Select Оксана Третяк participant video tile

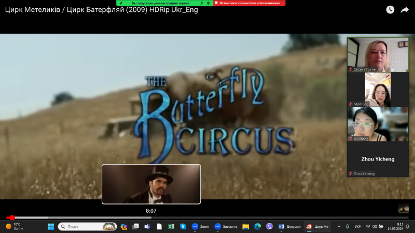coord(378,55)
